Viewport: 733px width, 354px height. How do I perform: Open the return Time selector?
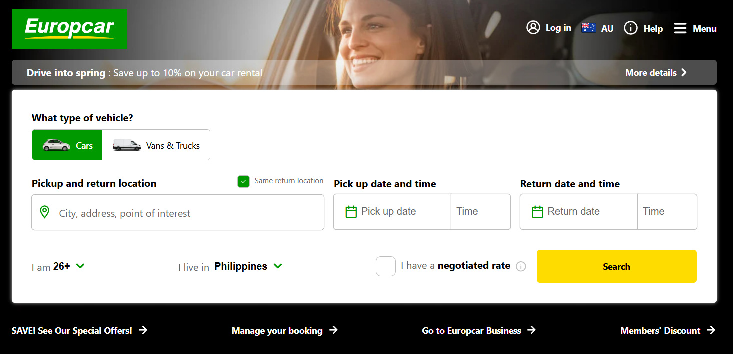667,212
